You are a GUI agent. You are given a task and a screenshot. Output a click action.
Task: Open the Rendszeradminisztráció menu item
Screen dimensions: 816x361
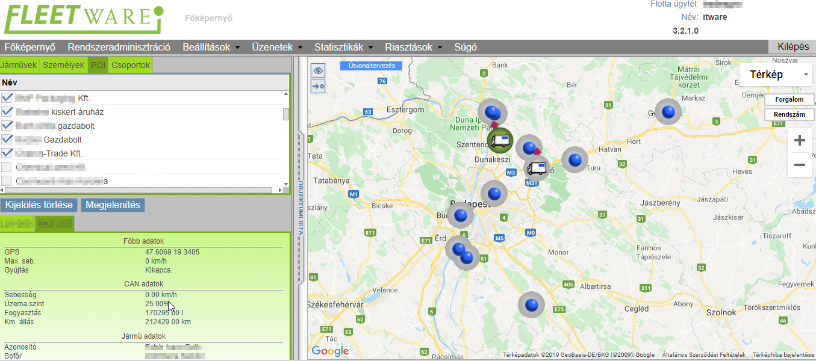click(119, 47)
